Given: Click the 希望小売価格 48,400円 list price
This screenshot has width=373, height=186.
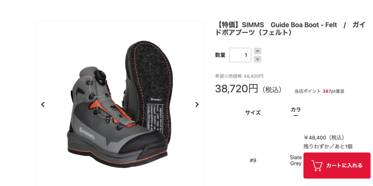Looking at the screenshot, I should pyautogui.click(x=239, y=76).
